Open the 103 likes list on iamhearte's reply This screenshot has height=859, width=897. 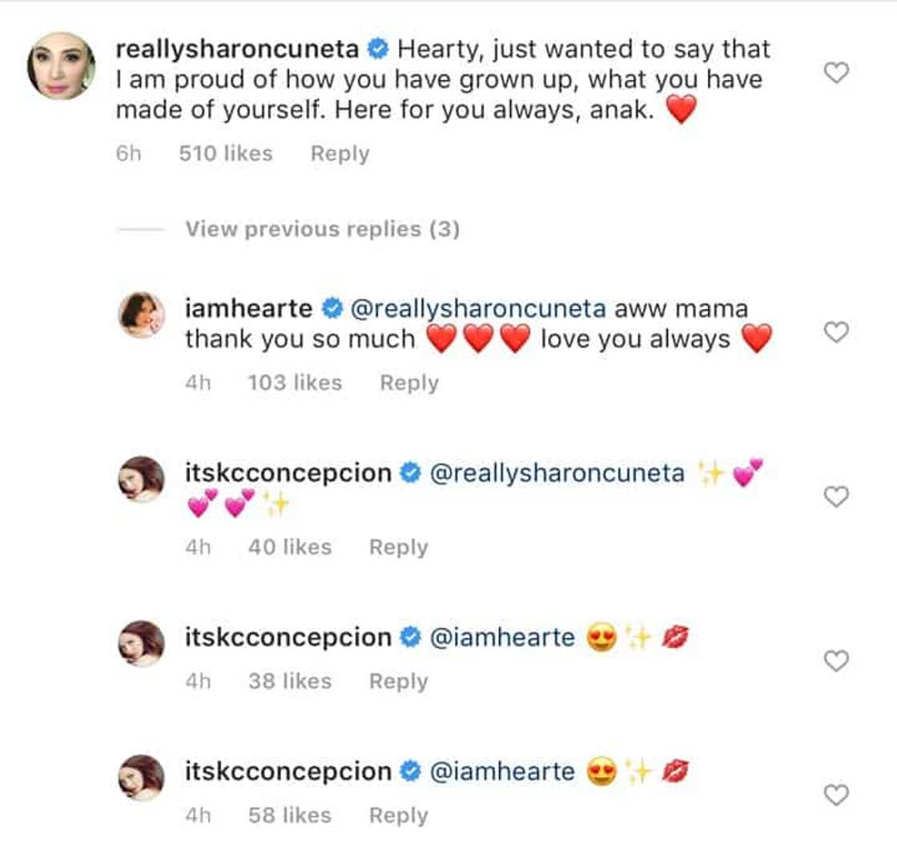click(x=296, y=383)
